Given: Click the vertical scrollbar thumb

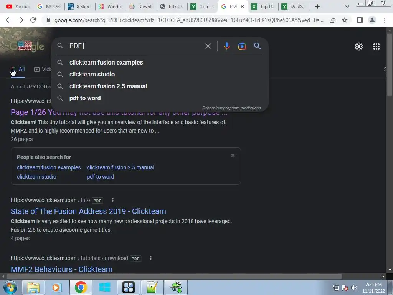Looking at the screenshot, I should tap(390, 65).
